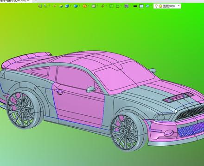Toggle the light bulb layer visibility icon
Screen dimensions: 204x166
pyautogui.click(x=156, y=6)
